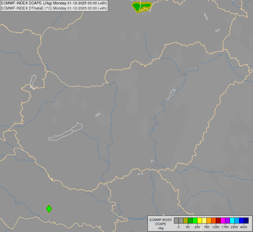Image resolution: width=253 pixels, height=232 pixels.
Task: Select the bright green 250 legend swatch
Action: tap(195, 220)
